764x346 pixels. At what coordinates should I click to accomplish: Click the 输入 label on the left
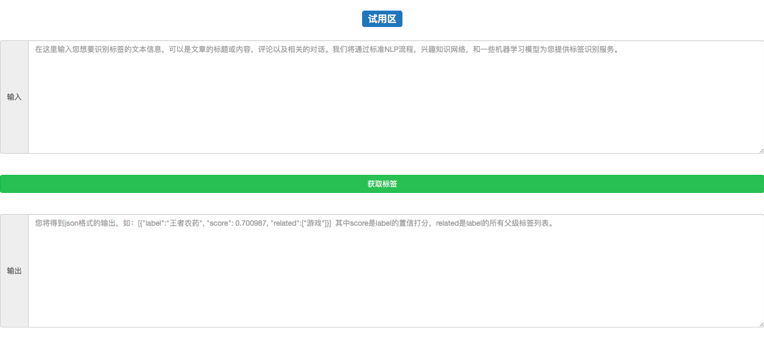coord(14,97)
